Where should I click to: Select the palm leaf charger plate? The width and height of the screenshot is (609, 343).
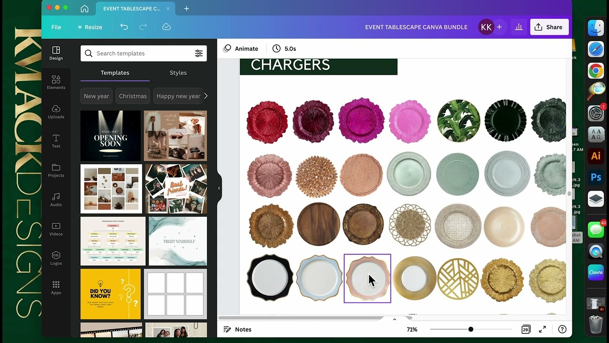tap(458, 121)
